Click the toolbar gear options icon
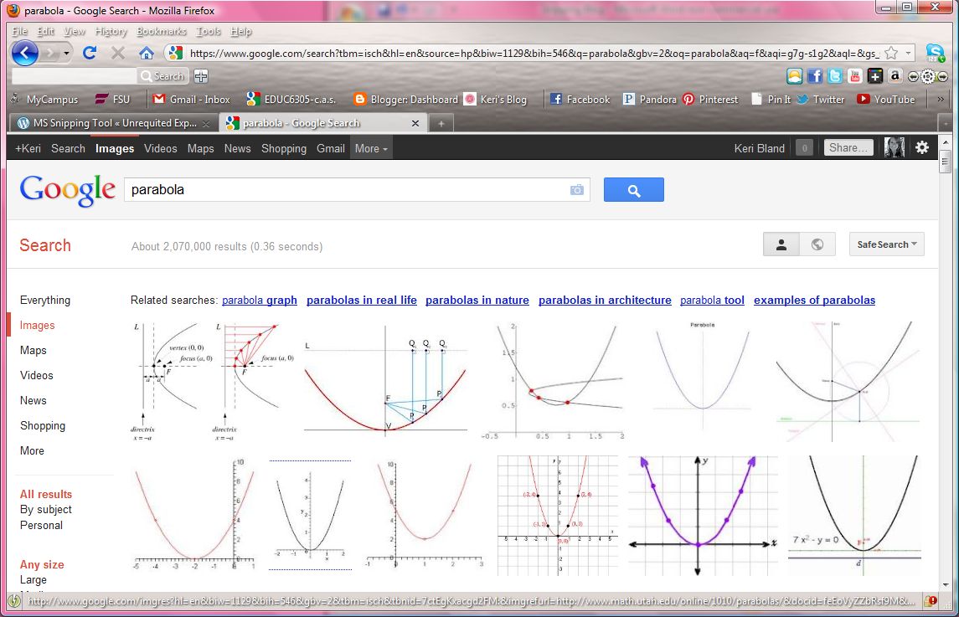Screen dimensions: 959x617 click(928, 76)
